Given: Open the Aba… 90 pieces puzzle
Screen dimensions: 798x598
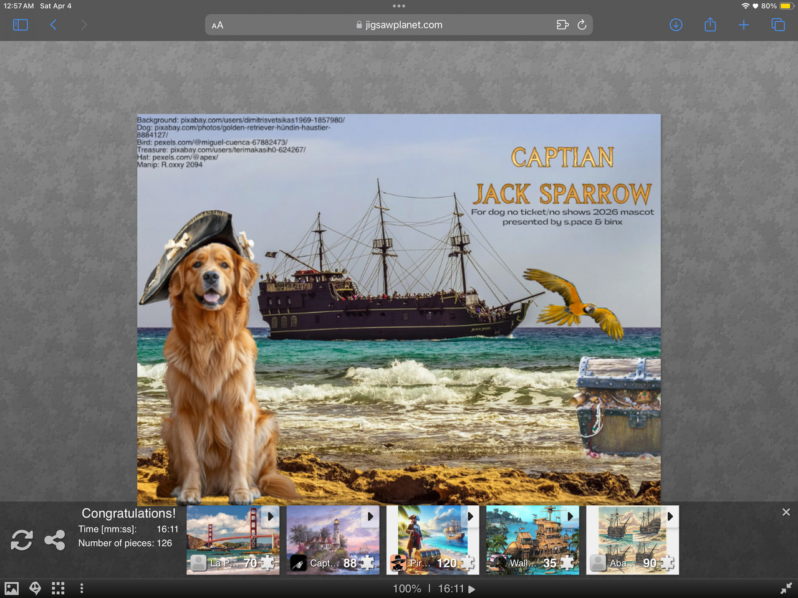Looking at the screenshot, I should (x=632, y=540).
